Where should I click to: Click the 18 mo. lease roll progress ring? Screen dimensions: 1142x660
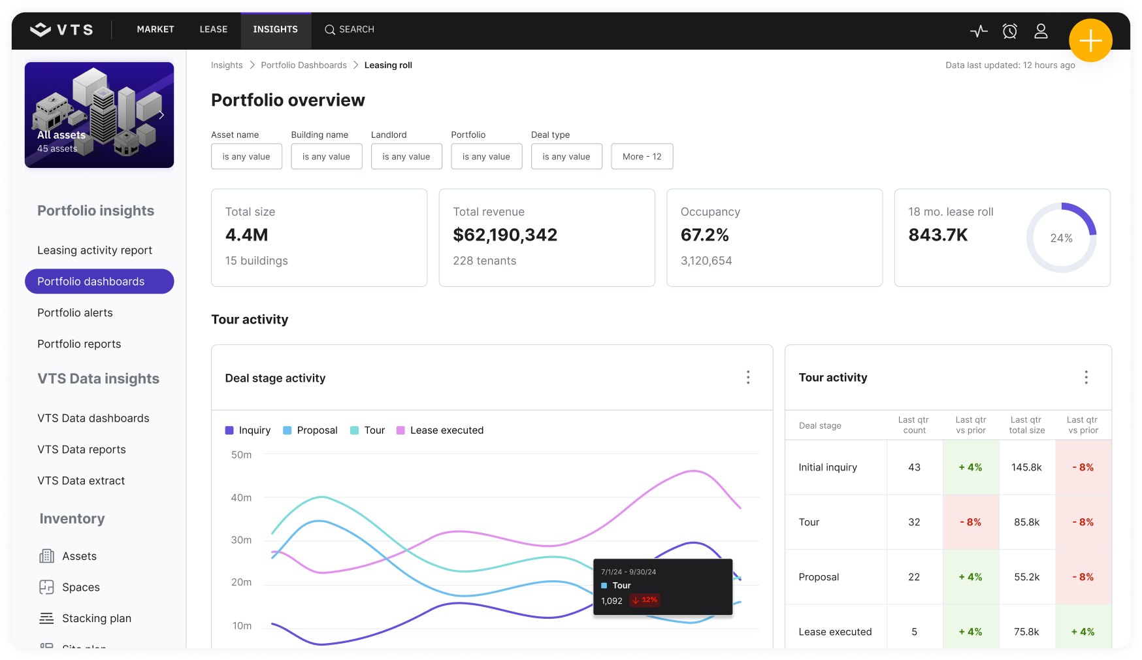click(x=1062, y=238)
